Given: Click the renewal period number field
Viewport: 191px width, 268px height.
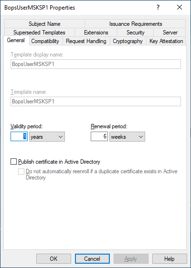Looking at the screenshot, I should coord(99,136).
